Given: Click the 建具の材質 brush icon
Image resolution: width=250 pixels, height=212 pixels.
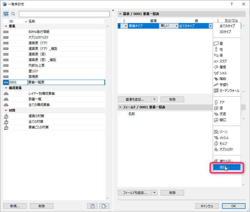Looking at the screenshot, I should [x=6, y=116].
